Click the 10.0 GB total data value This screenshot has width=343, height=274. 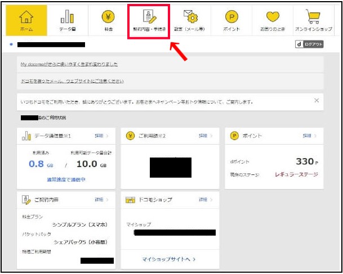91,164
